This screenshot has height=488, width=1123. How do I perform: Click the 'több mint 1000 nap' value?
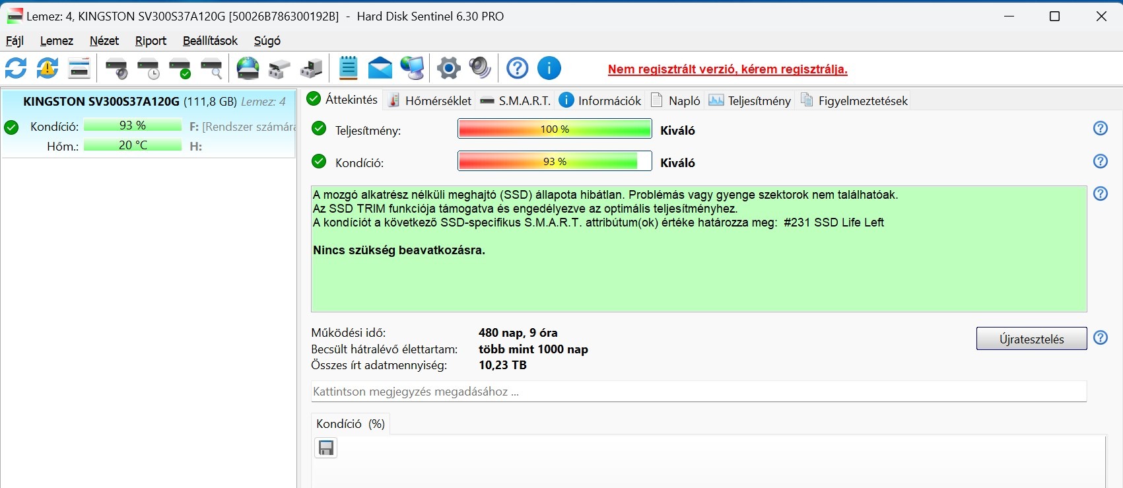(533, 349)
